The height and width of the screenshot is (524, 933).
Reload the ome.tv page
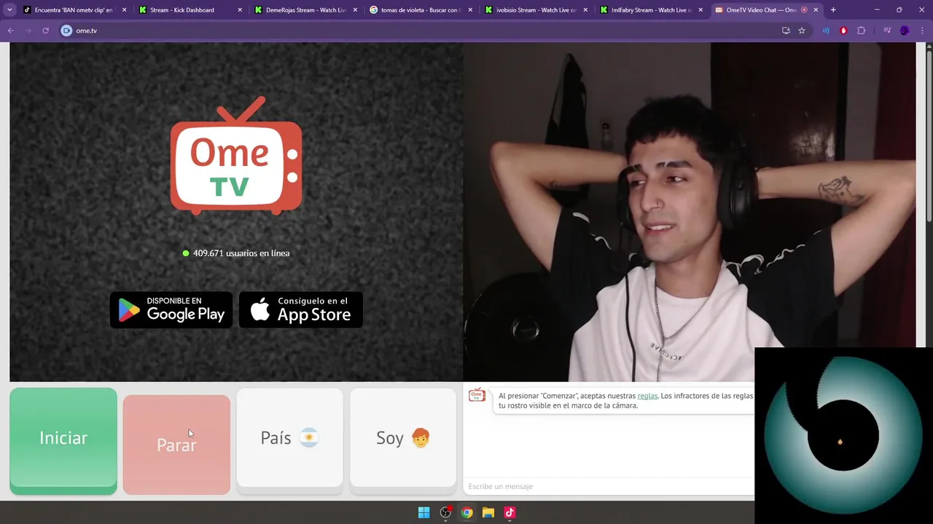point(45,31)
